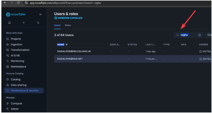Open Projects in the sidebar
The image size is (212, 113).
tap(16, 39)
